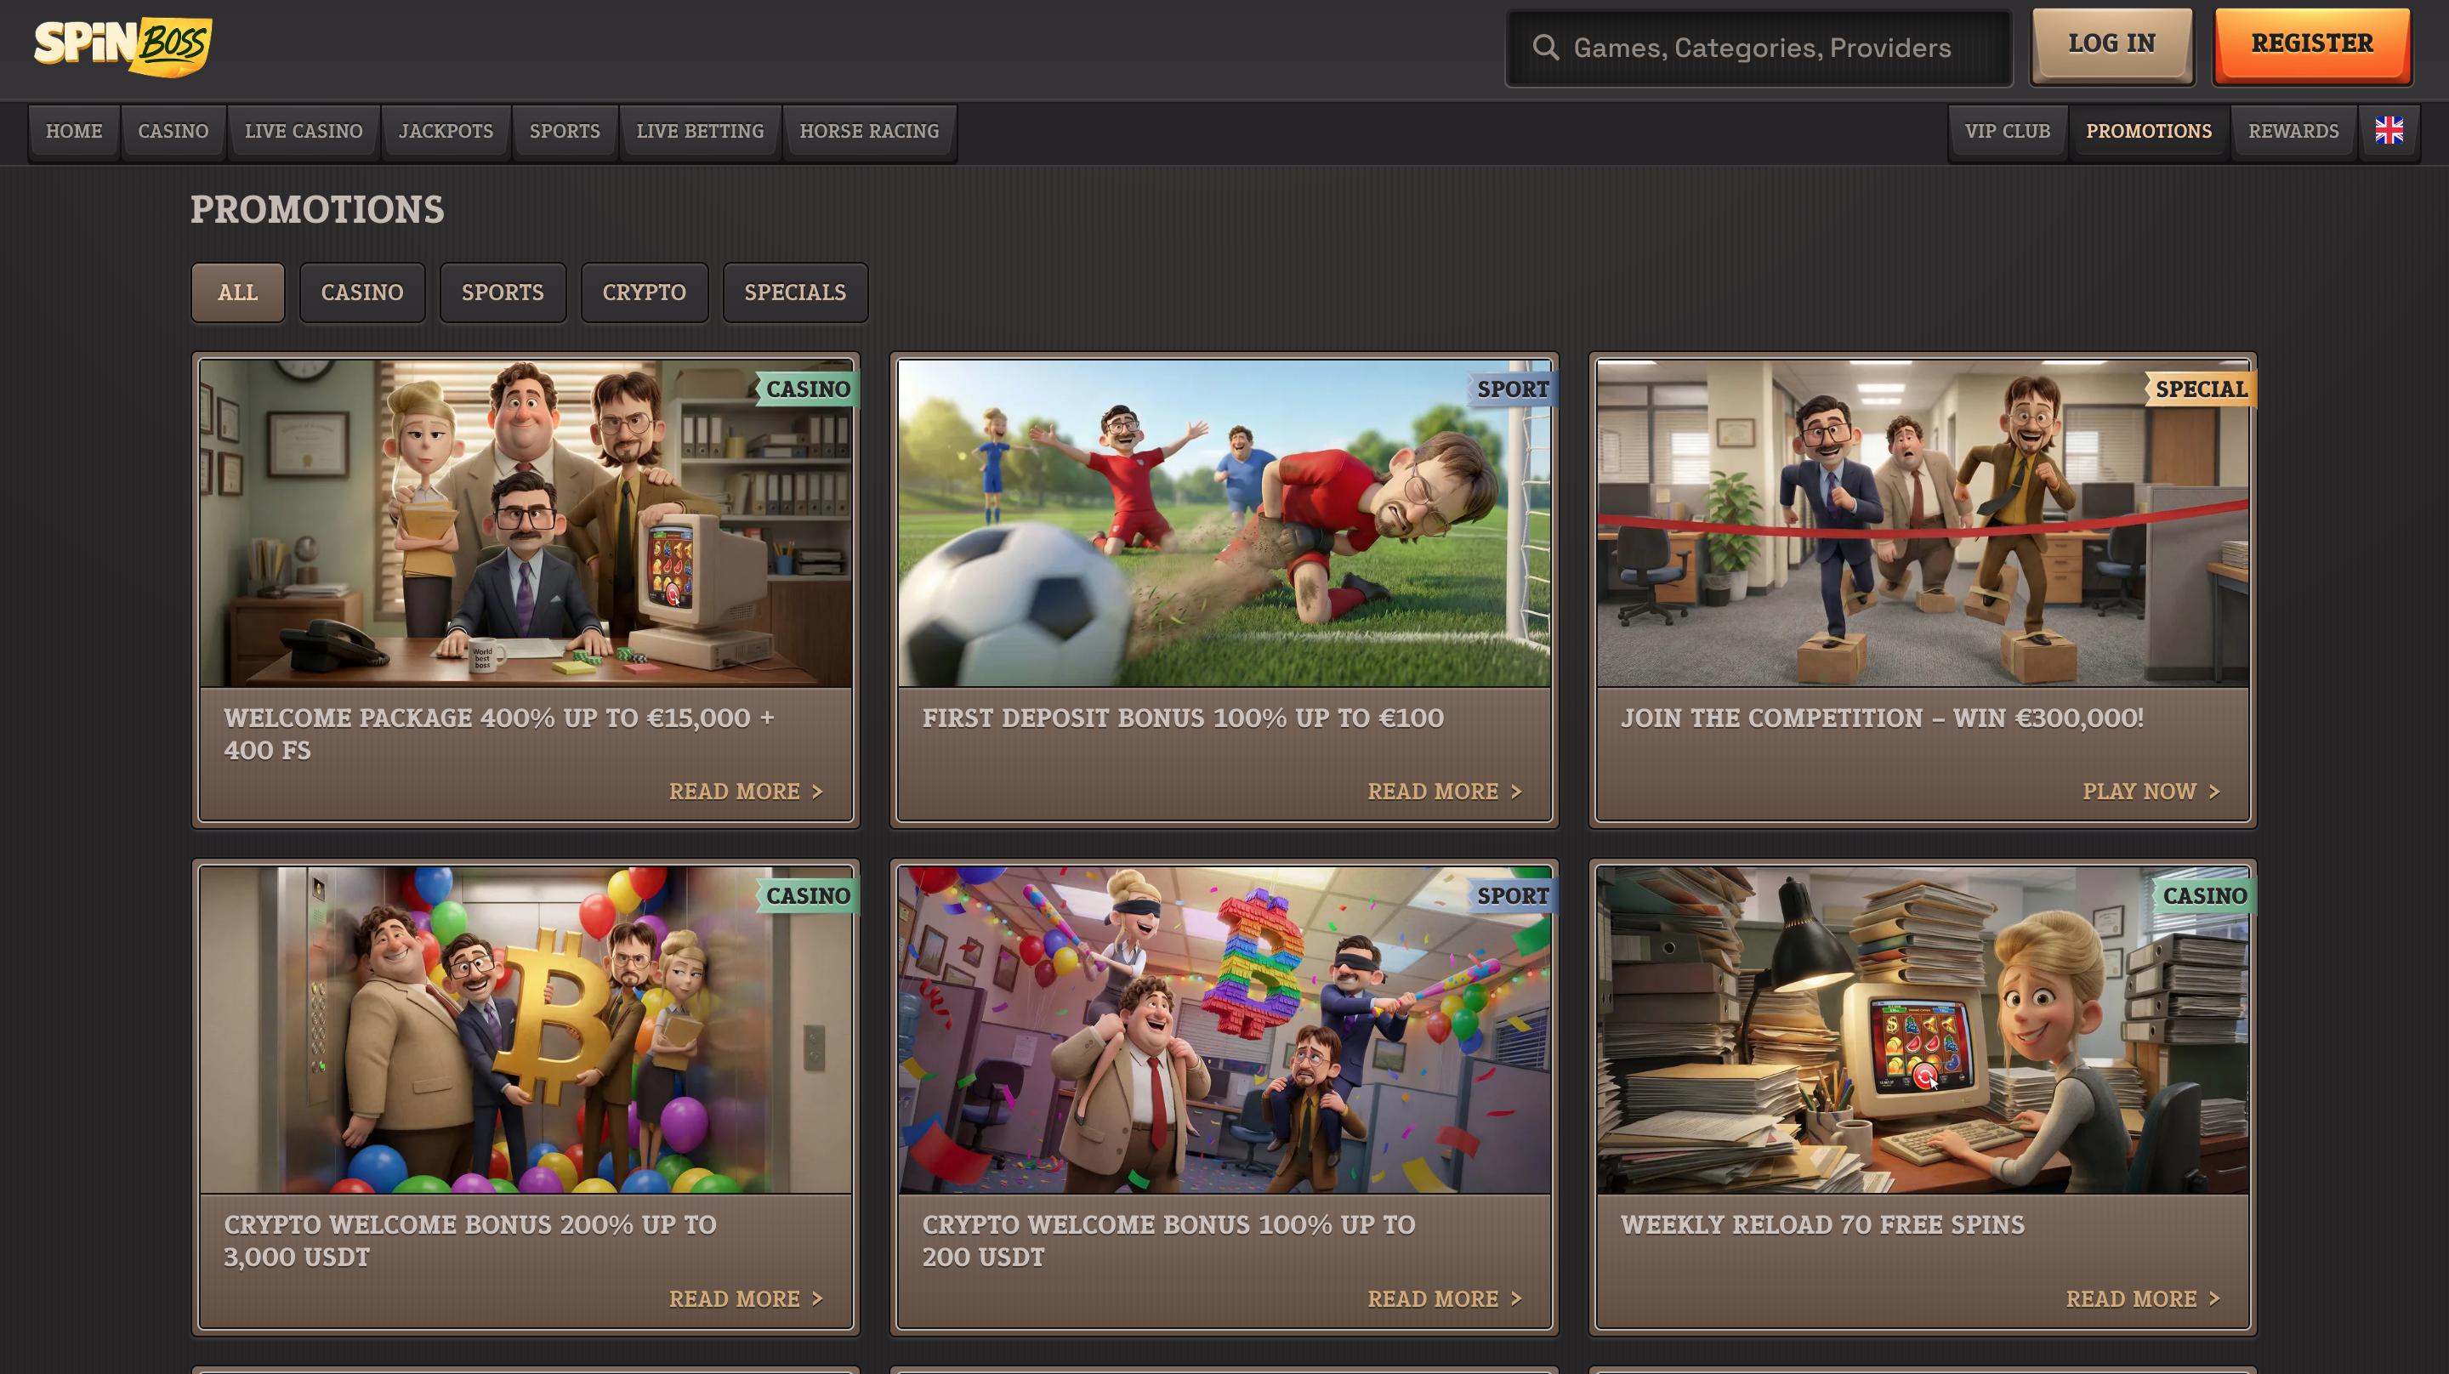Open HORSE RACING section
Viewport: 2449px width, 1374px height.
point(869,131)
